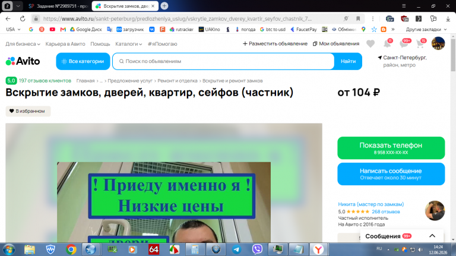The width and height of the screenshot is (456, 256).
Task: Click the Предложение услуг breadcrumb
Action: click(x=130, y=81)
